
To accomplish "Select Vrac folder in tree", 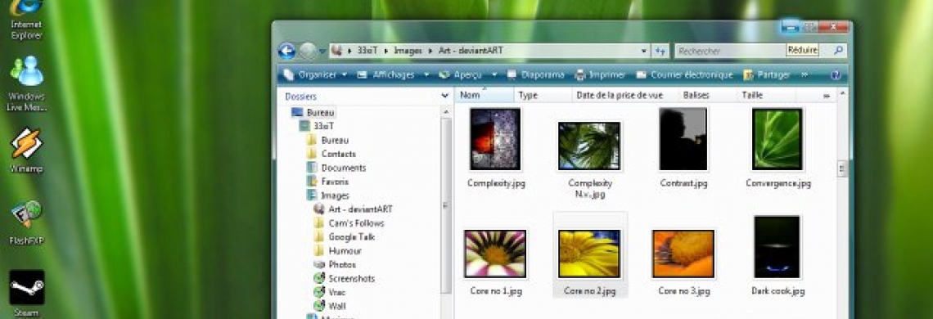I will [x=330, y=292].
